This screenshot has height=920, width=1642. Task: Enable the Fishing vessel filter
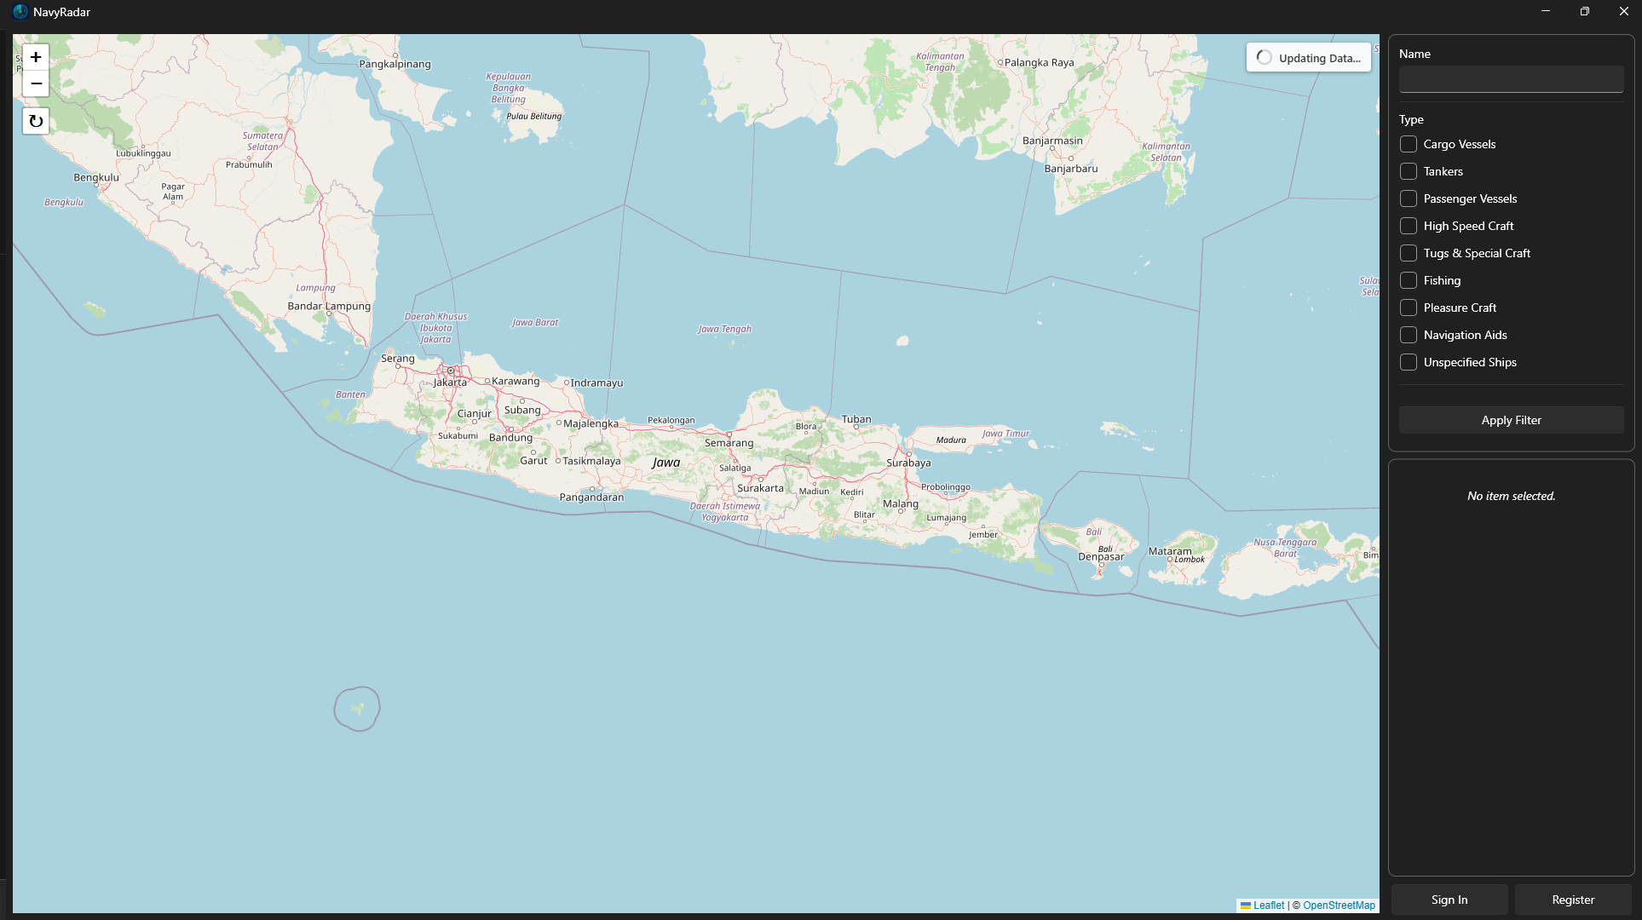[x=1409, y=280]
